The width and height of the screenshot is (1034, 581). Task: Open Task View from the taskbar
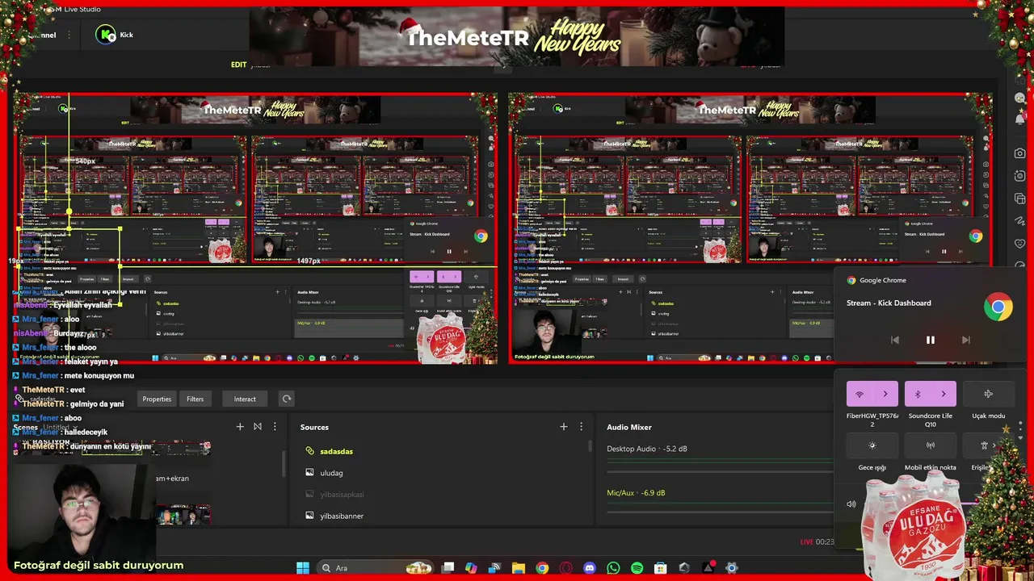(x=448, y=568)
